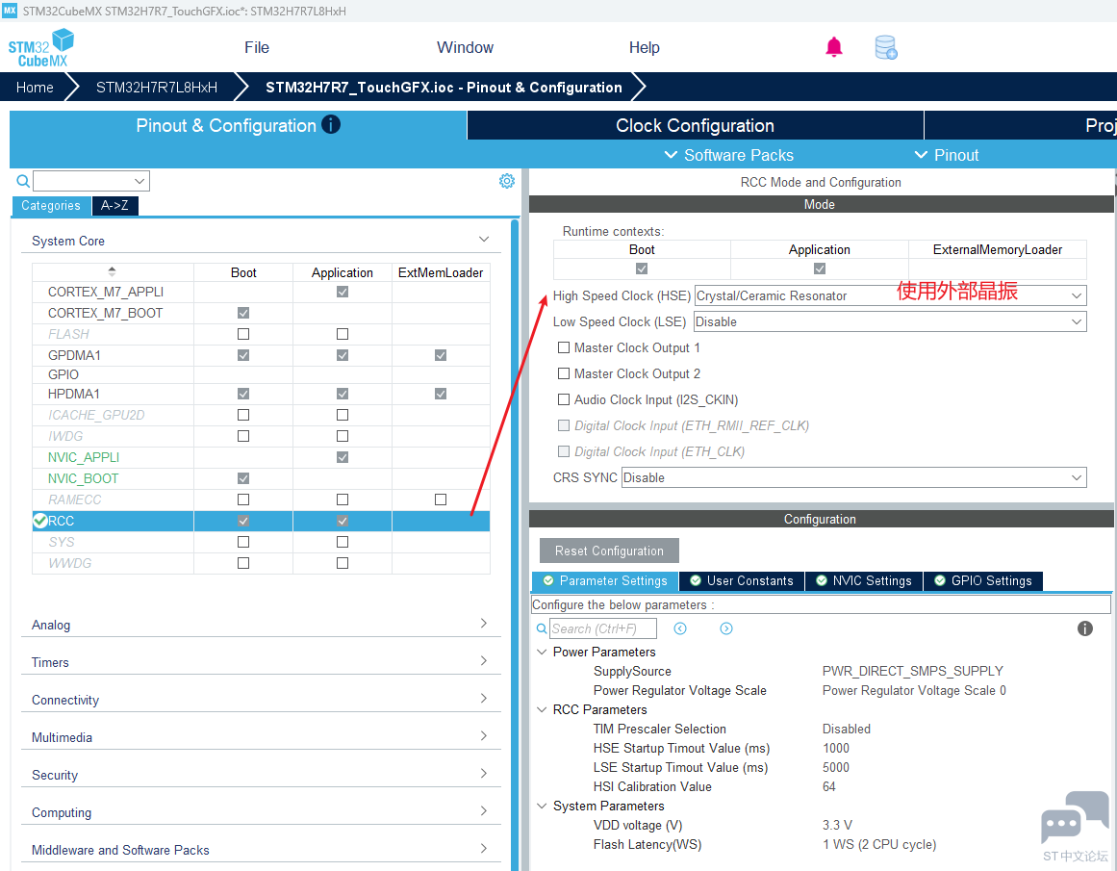Image resolution: width=1117 pixels, height=871 pixels.
Task: Click the Reset Configuration button
Action: coord(609,551)
